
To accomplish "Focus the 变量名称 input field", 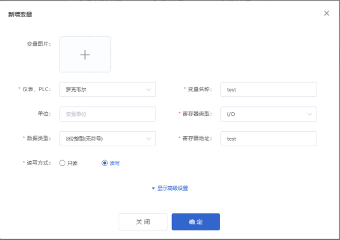I will coord(269,89).
